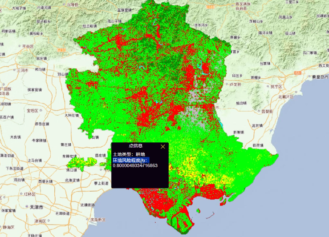Click the G1 highway shield icon
This screenshot has height=237, width=329.
297,72
